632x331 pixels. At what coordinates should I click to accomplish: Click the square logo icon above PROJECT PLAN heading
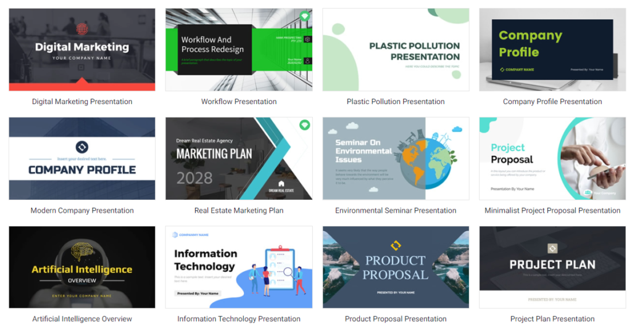click(552, 248)
